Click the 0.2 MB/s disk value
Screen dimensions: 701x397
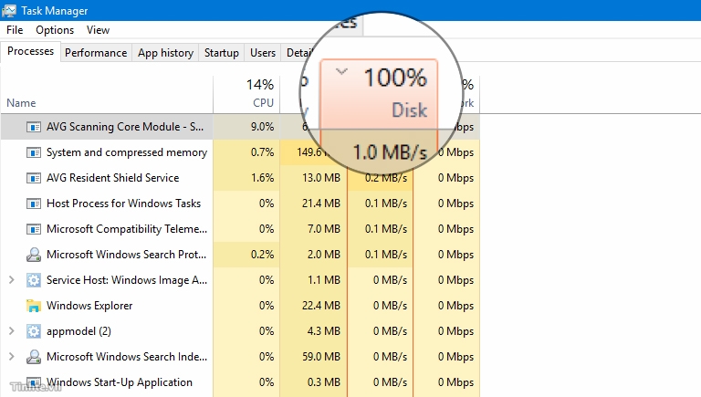coord(386,178)
